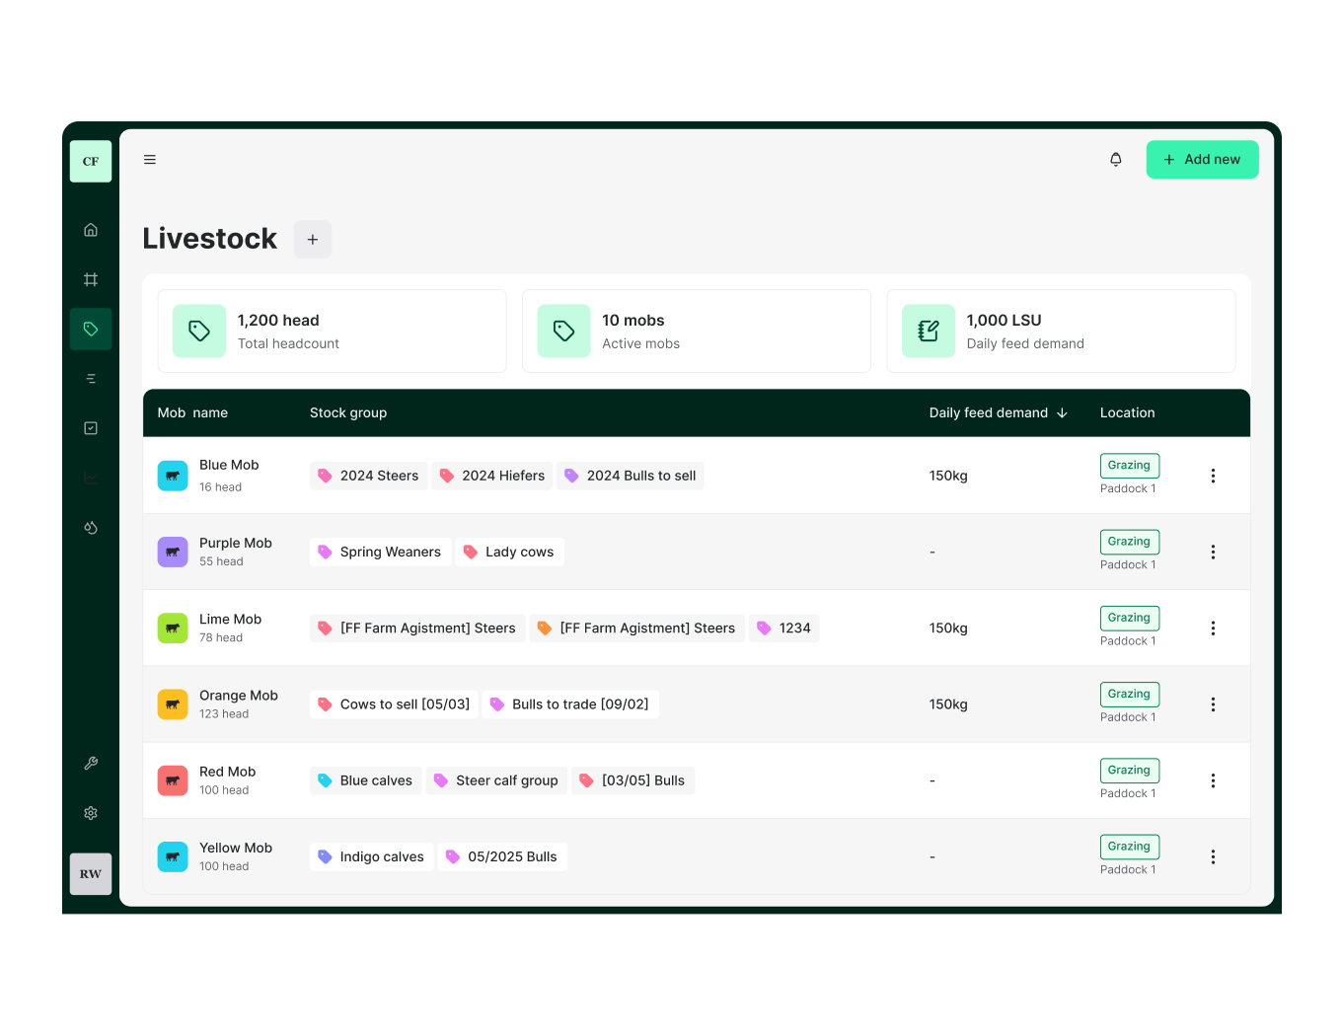Click the plus button beside Livestock heading

point(313,240)
